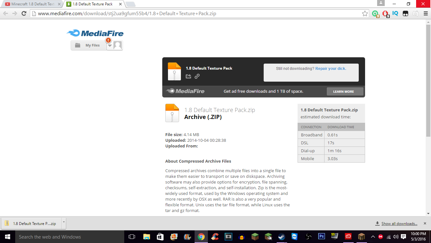Click the MediaFire logo at page top
Image resolution: width=431 pixels, height=243 pixels.
tap(95, 33)
